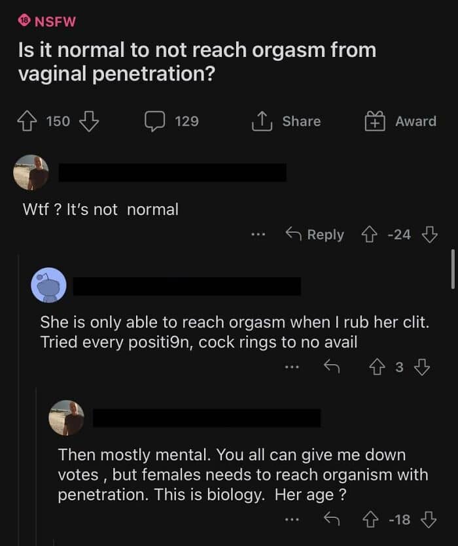This screenshot has width=458, height=546.
Task: Reply to the 'Wtf ? It's not normal' comment
Action: (315, 235)
